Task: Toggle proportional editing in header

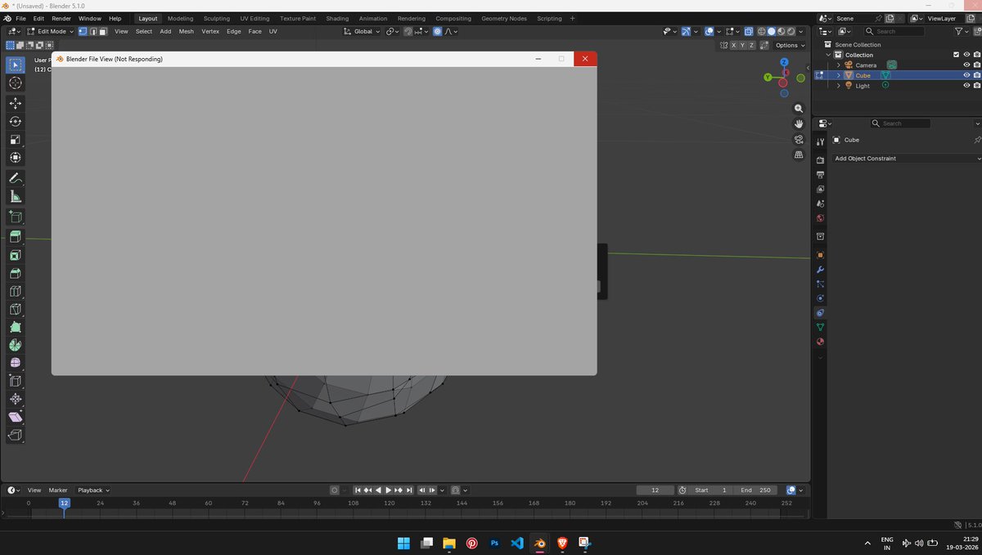Action: [x=437, y=31]
